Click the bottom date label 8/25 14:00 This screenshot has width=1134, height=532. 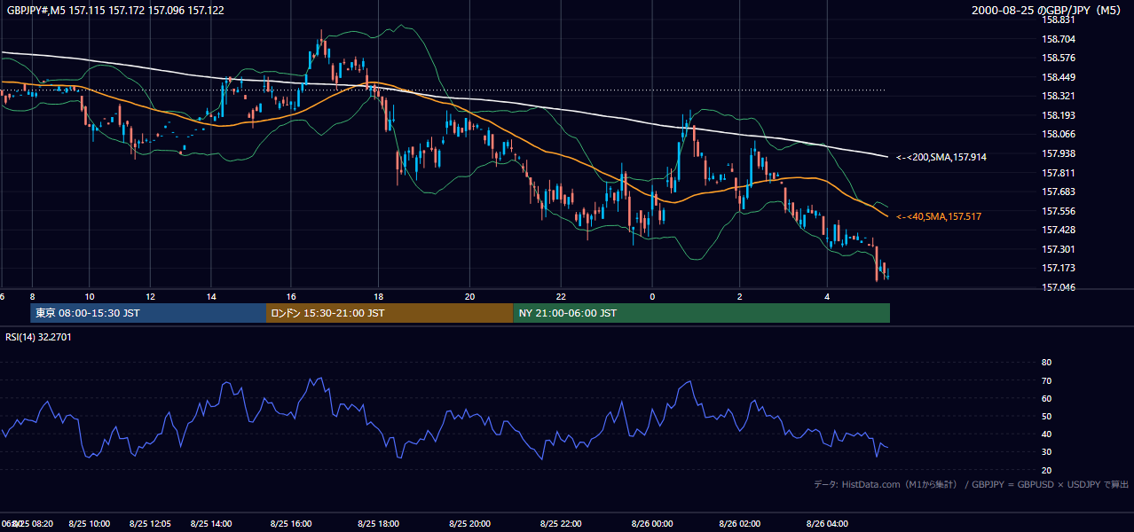coord(211,524)
